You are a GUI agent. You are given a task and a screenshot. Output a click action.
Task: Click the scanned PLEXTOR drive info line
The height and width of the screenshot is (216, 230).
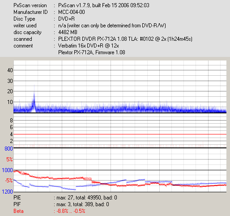pos(125,39)
